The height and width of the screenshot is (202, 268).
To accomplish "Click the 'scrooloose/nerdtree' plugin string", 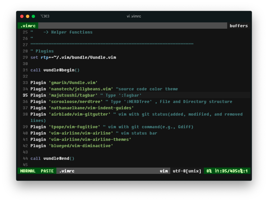I will click(76, 102).
